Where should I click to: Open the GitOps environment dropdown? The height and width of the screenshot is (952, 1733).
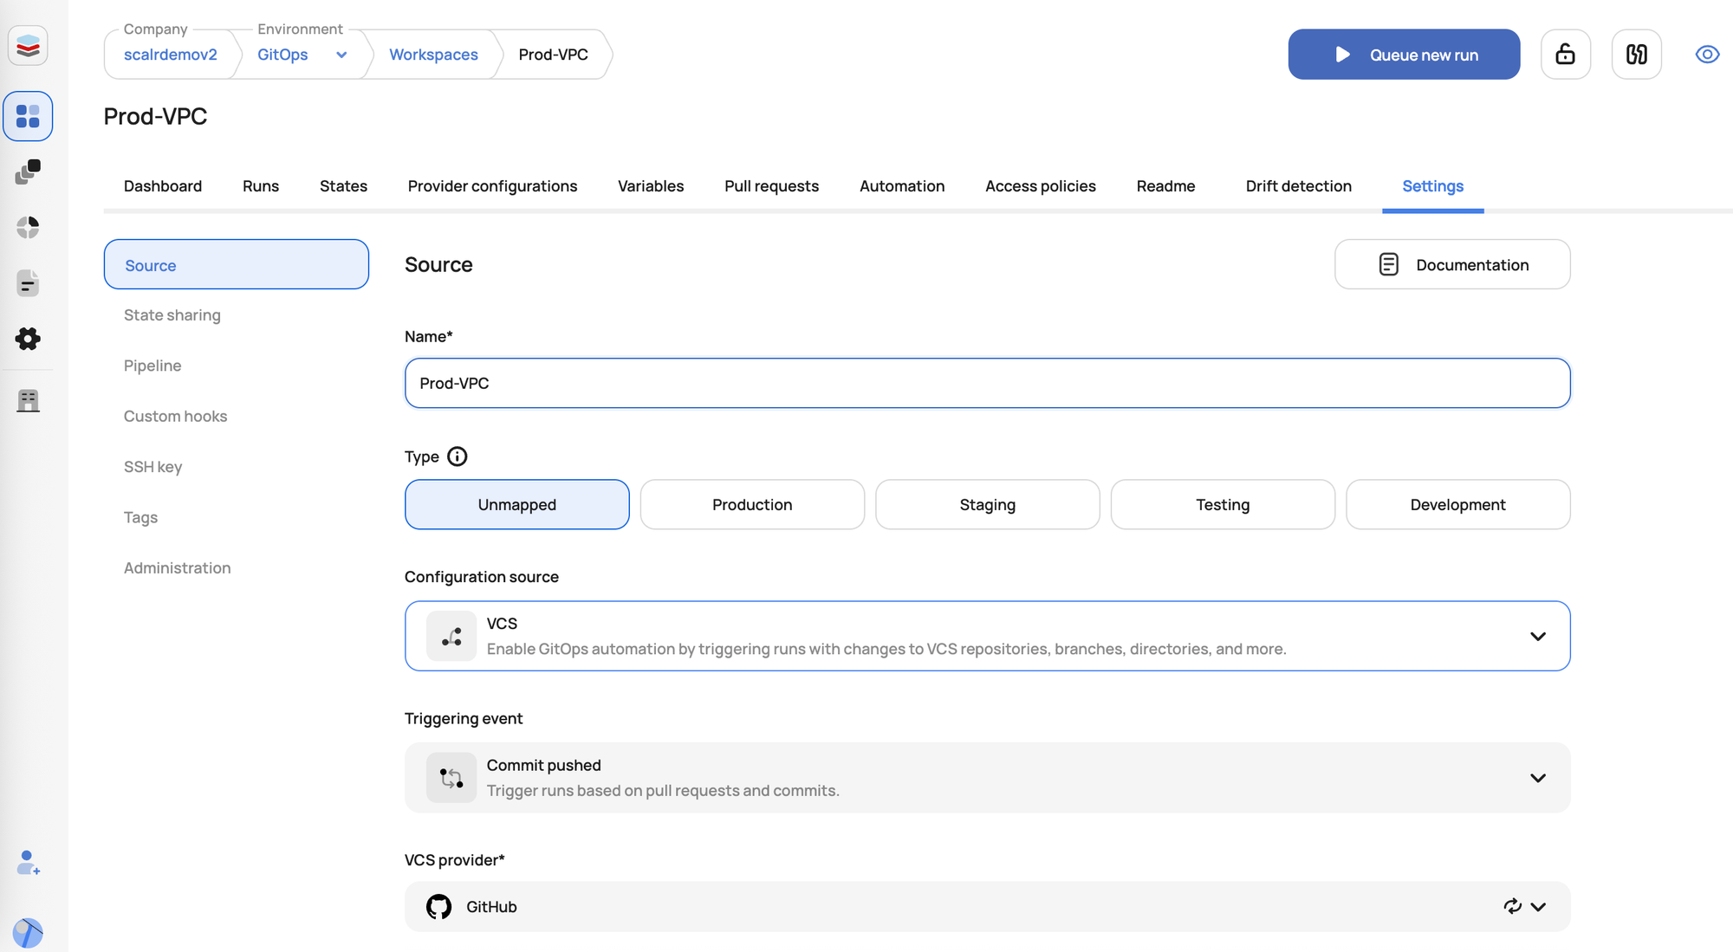tap(341, 55)
